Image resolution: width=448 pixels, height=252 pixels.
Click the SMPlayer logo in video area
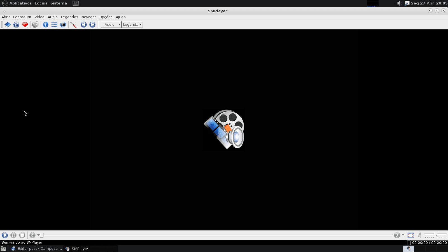point(224,129)
